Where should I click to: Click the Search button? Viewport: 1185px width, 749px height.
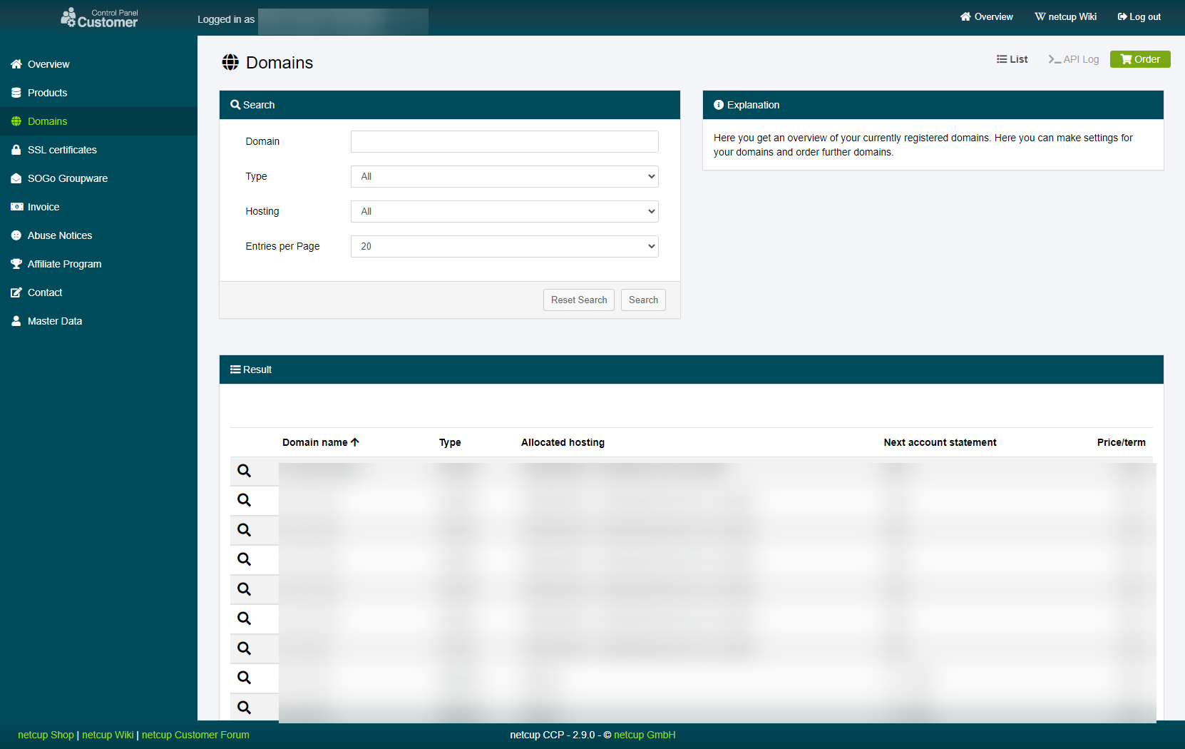643,300
